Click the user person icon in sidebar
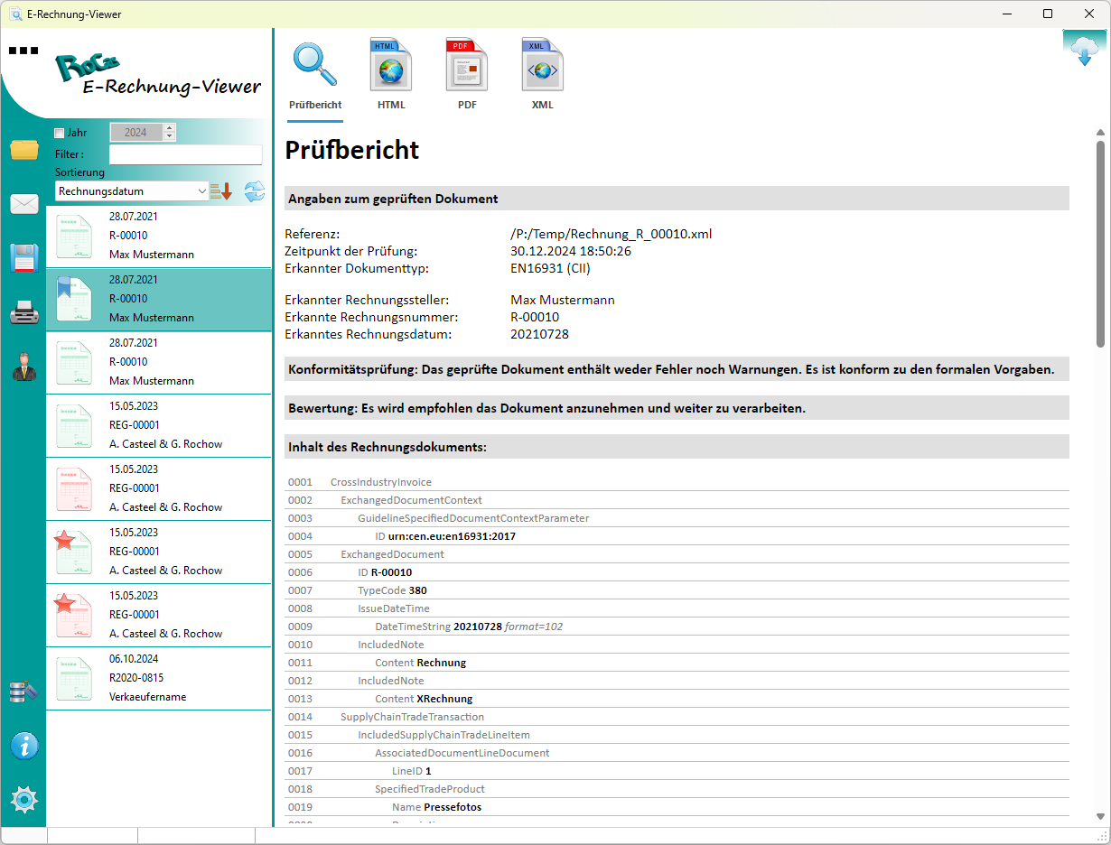The width and height of the screenshot is (1111, 845). (x=24, y=367)
